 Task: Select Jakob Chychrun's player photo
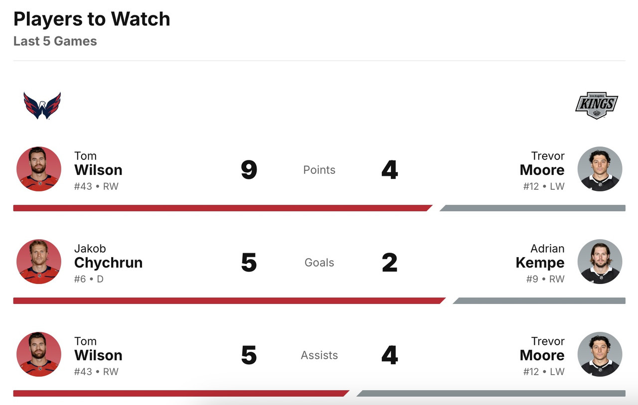[x=39, y=262]
